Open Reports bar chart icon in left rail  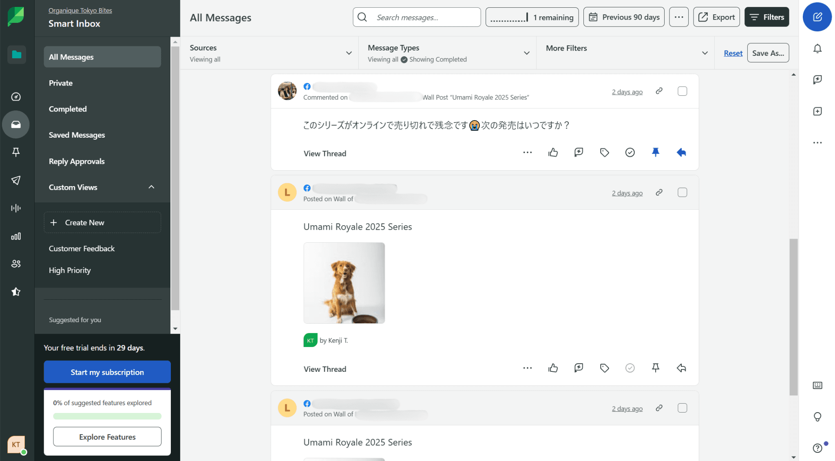pos(16,237)
